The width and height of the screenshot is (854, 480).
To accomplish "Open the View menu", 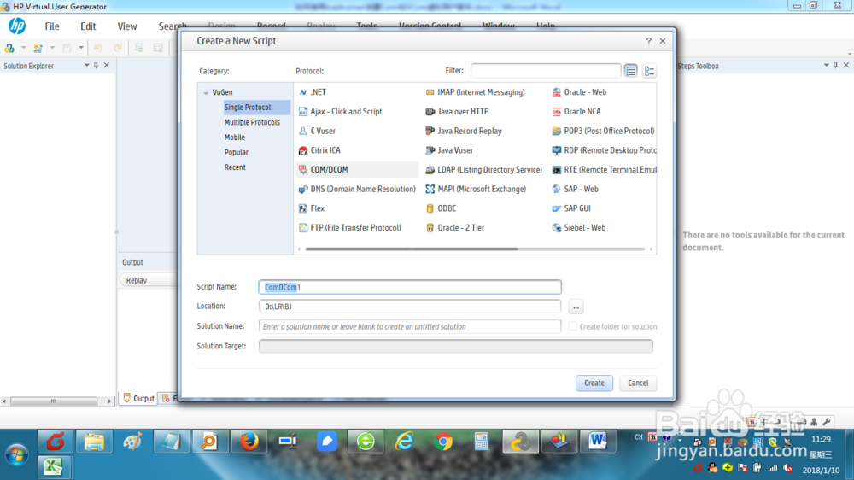I will pyautogui.click(x=127, y=26).
